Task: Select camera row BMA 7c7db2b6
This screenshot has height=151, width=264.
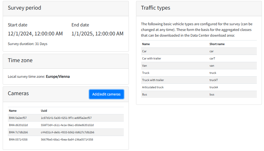Action: pos(66,132)
